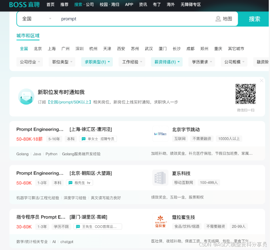
Task: Filter by city 西安
Action: (x=121, y=48)
